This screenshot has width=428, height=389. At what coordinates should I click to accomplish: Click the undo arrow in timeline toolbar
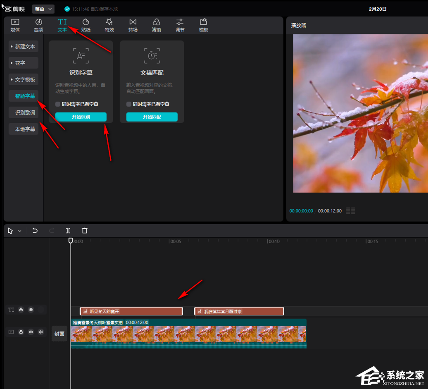(35, 231)
